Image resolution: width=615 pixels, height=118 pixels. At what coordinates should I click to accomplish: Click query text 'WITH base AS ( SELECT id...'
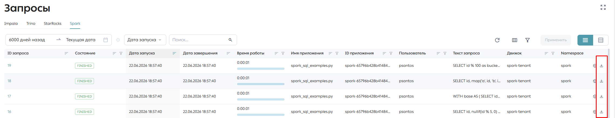477,96
